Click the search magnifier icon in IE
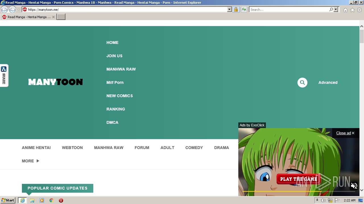Viewport: 364px width, 204px height. coord(331,9)
